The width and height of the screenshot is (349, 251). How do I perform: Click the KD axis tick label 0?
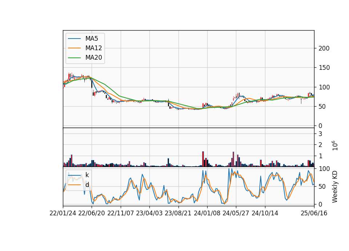320,204
